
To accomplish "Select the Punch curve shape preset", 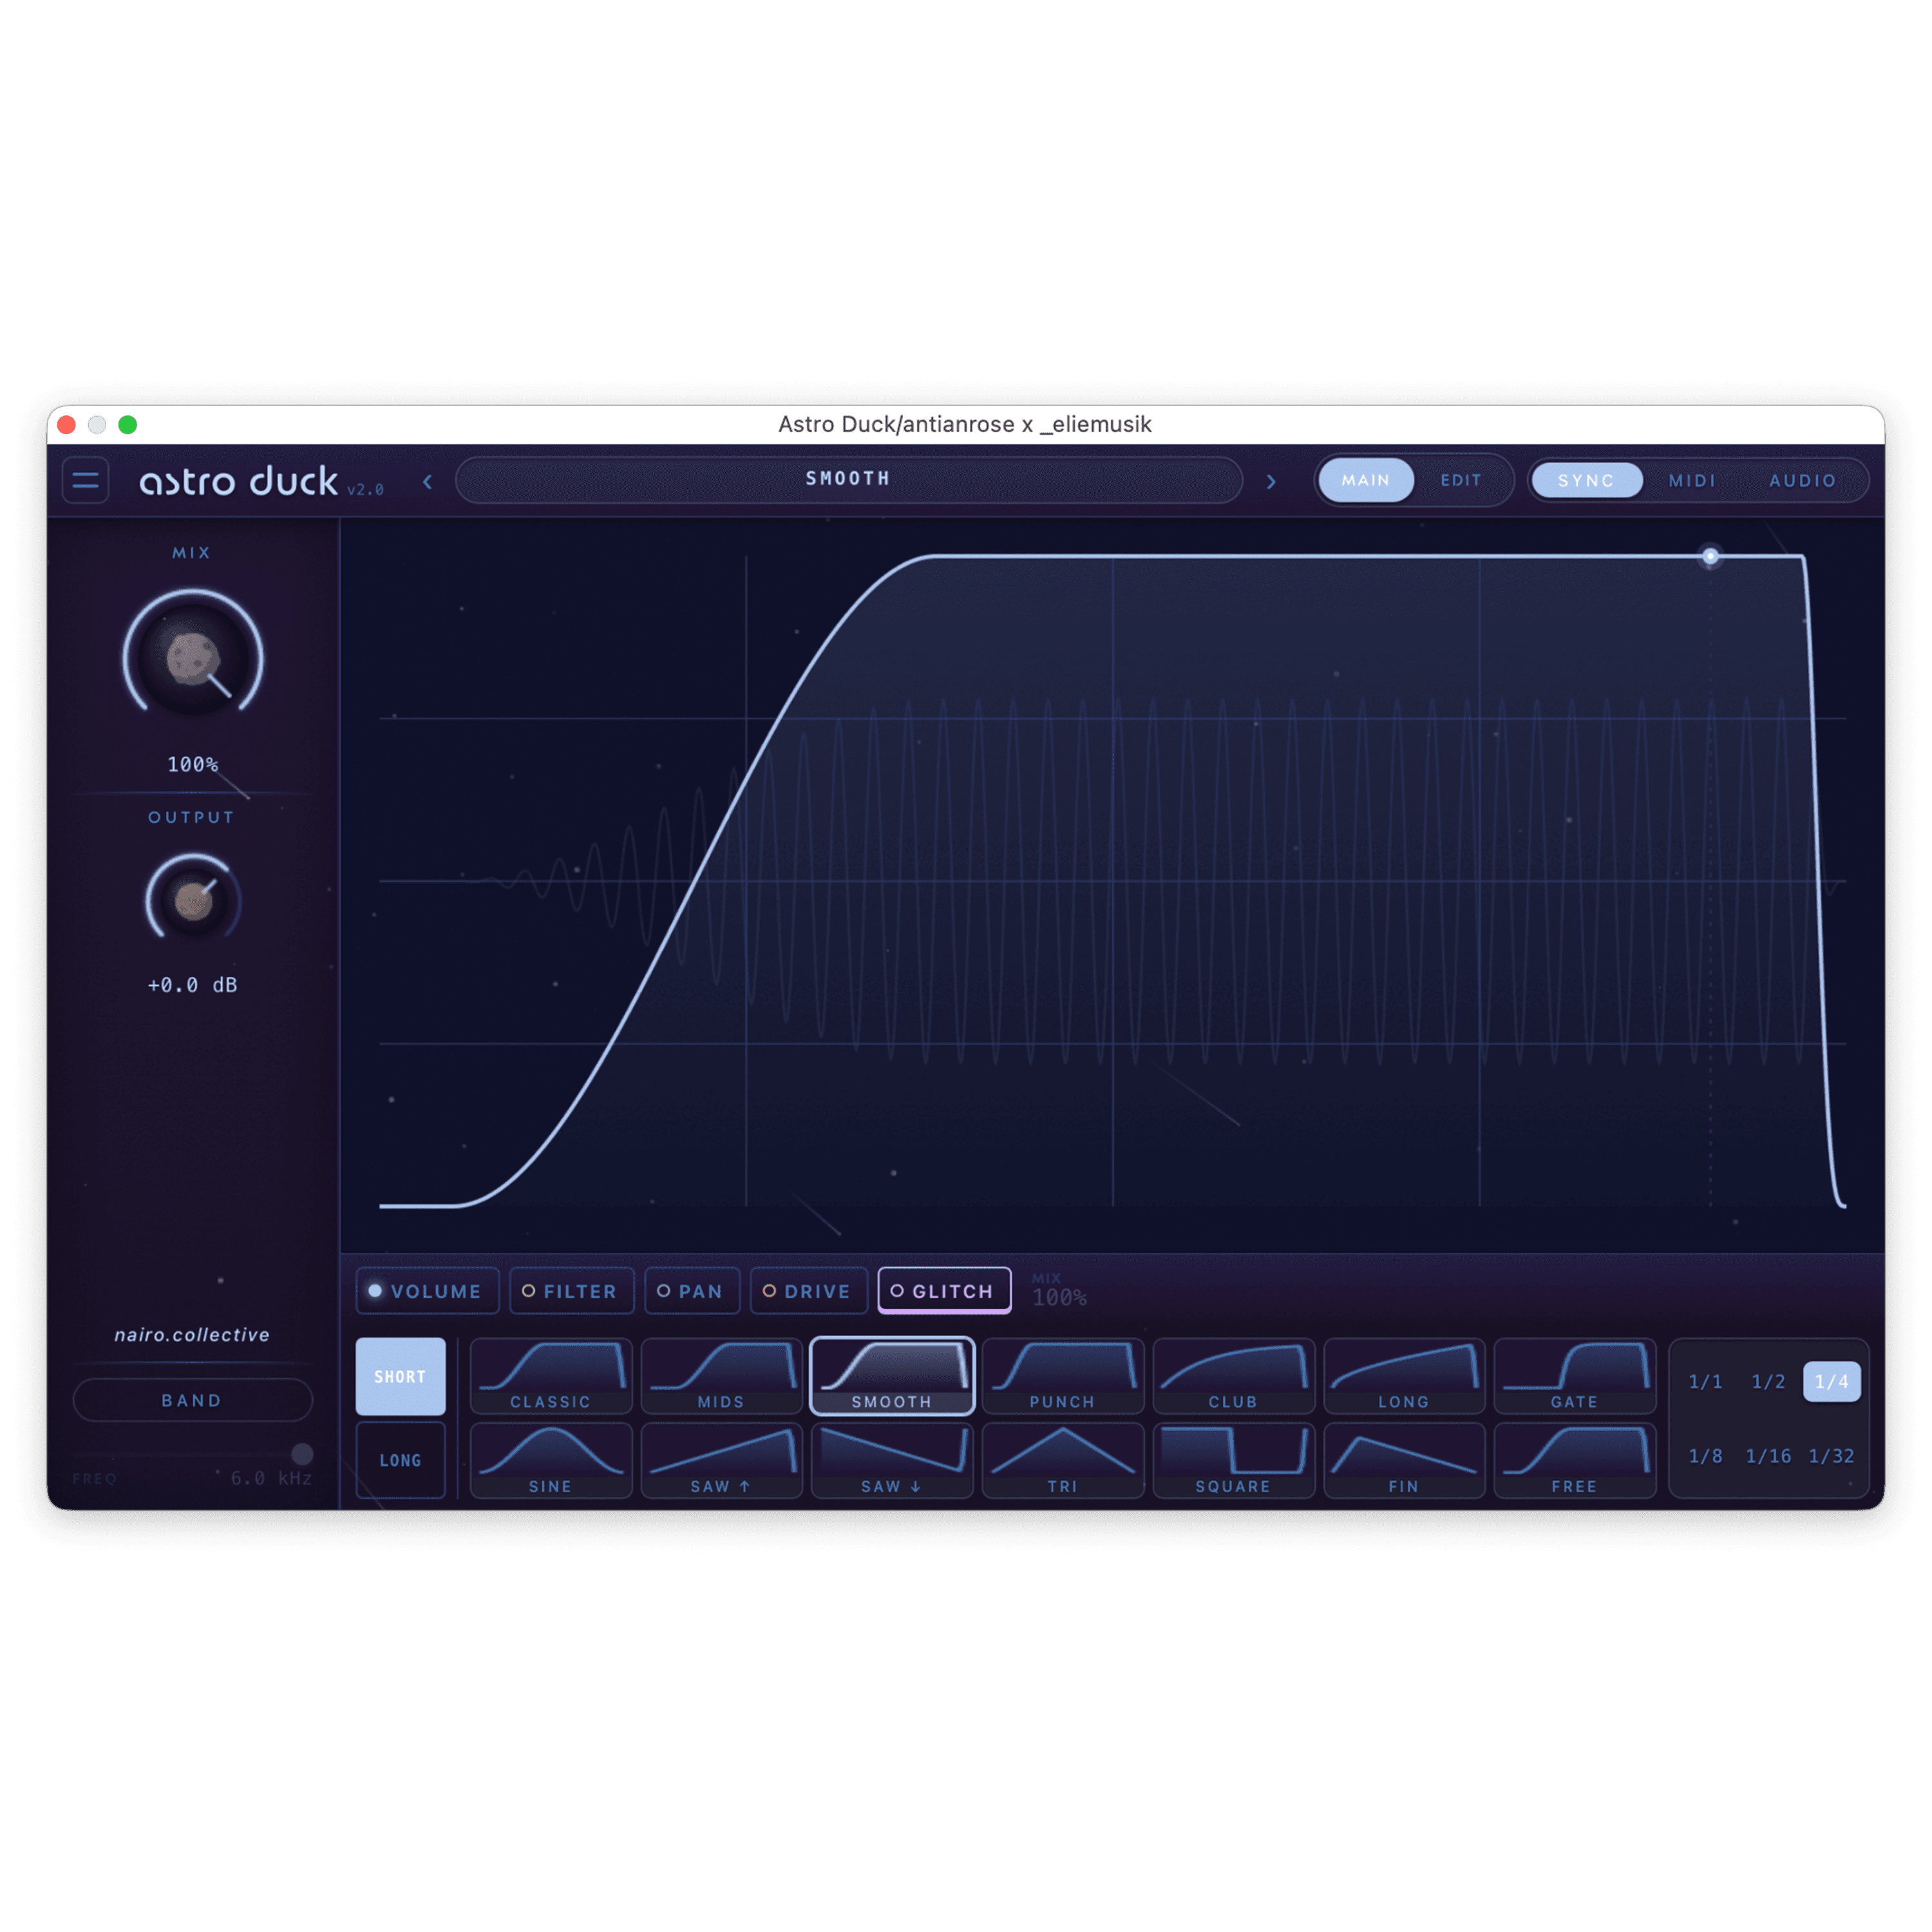I will point(1063,1376).
